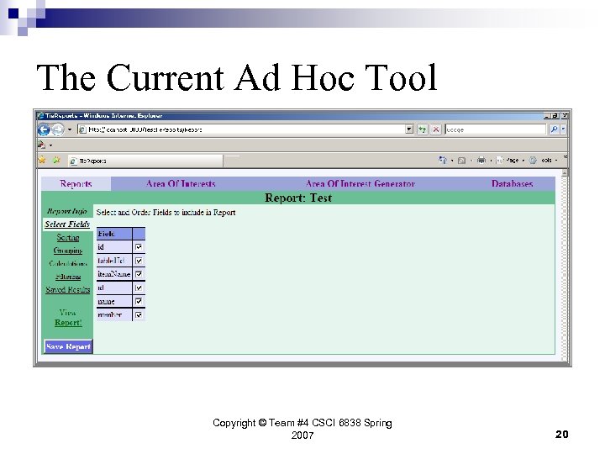Uncheck the tableHid field checkbox
This screenshot has width=605, height=454.
coord(139,261)
